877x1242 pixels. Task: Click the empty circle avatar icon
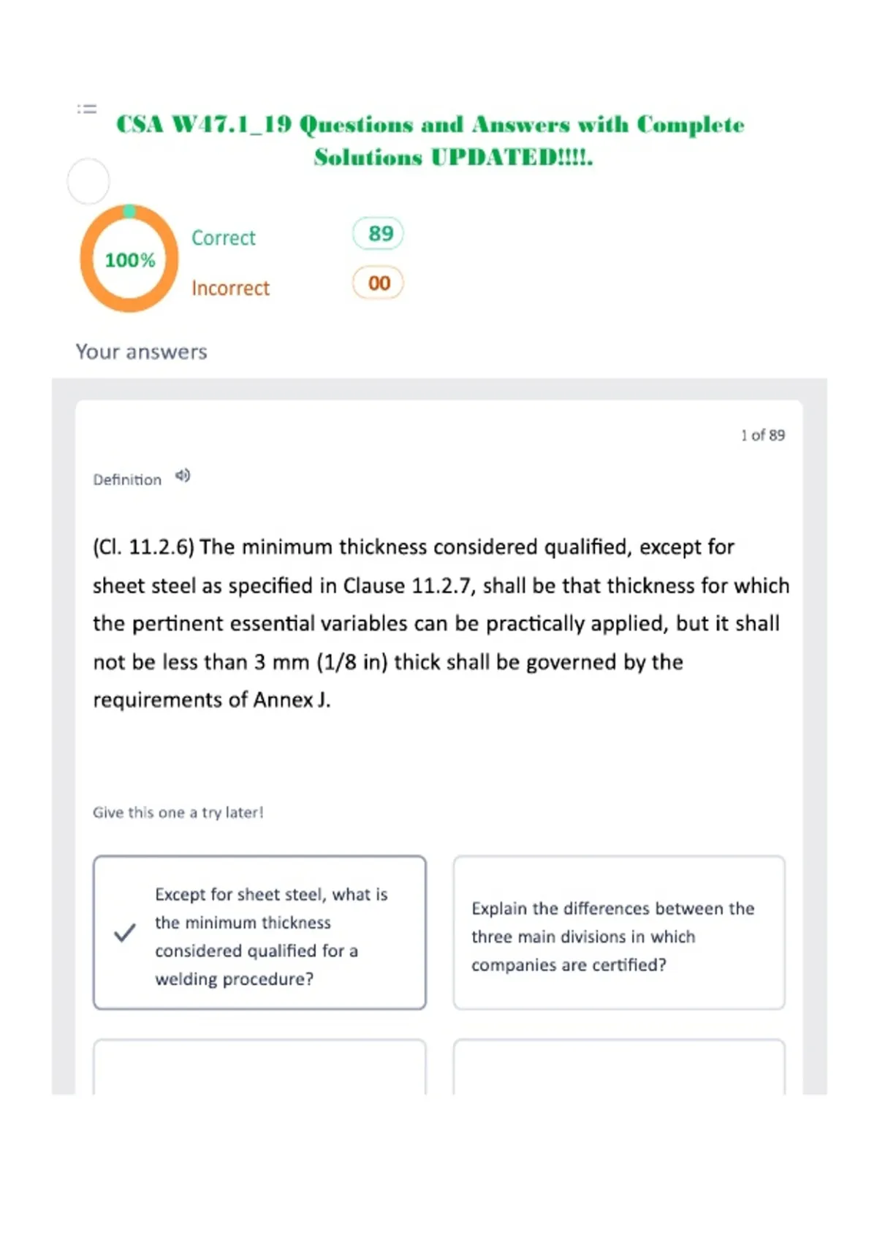click(88, 181)
